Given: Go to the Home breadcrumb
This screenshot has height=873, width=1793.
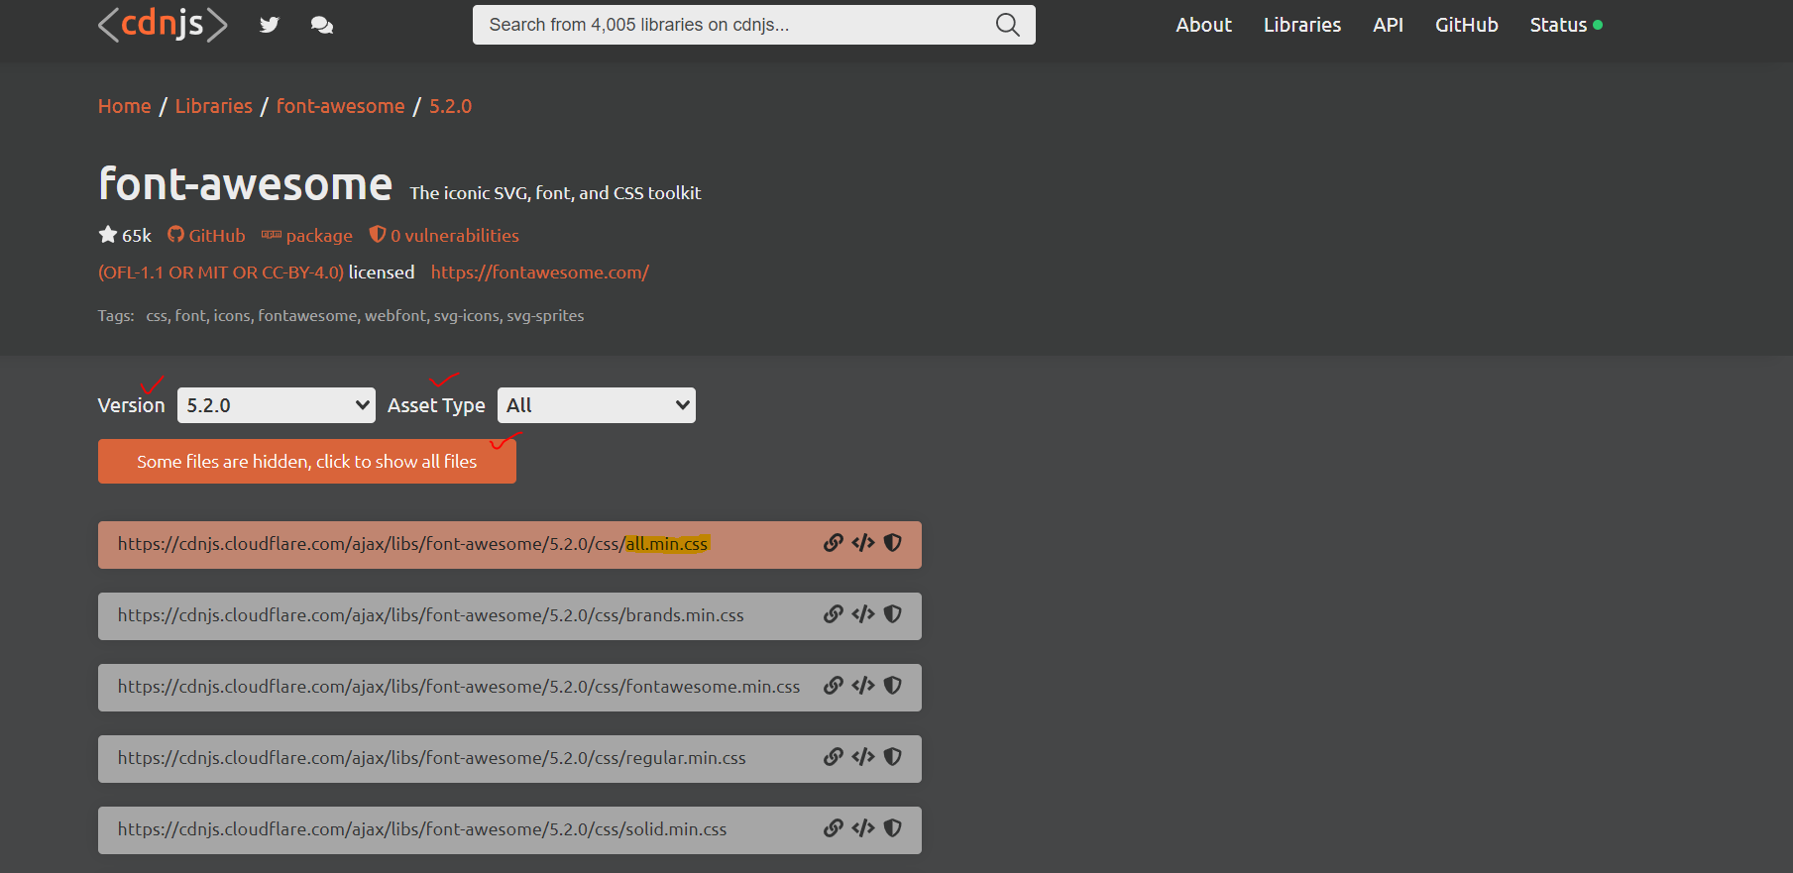Looking at the screenshot, I should pos(124,106).
